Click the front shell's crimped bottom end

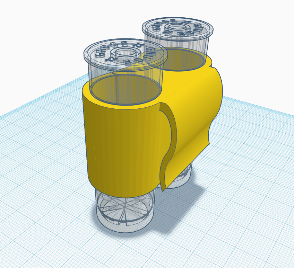point(125,211)
